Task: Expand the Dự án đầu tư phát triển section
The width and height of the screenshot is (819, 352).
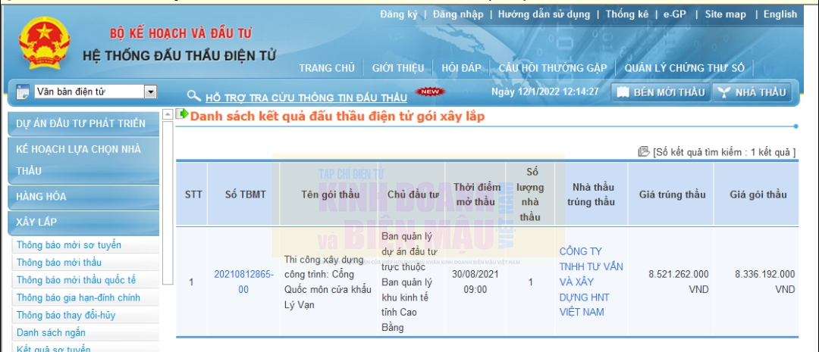Action: (x=81, y=123)
